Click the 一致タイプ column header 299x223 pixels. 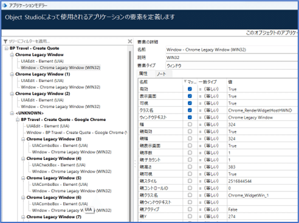pyautogui.click(x=212, y=82)
